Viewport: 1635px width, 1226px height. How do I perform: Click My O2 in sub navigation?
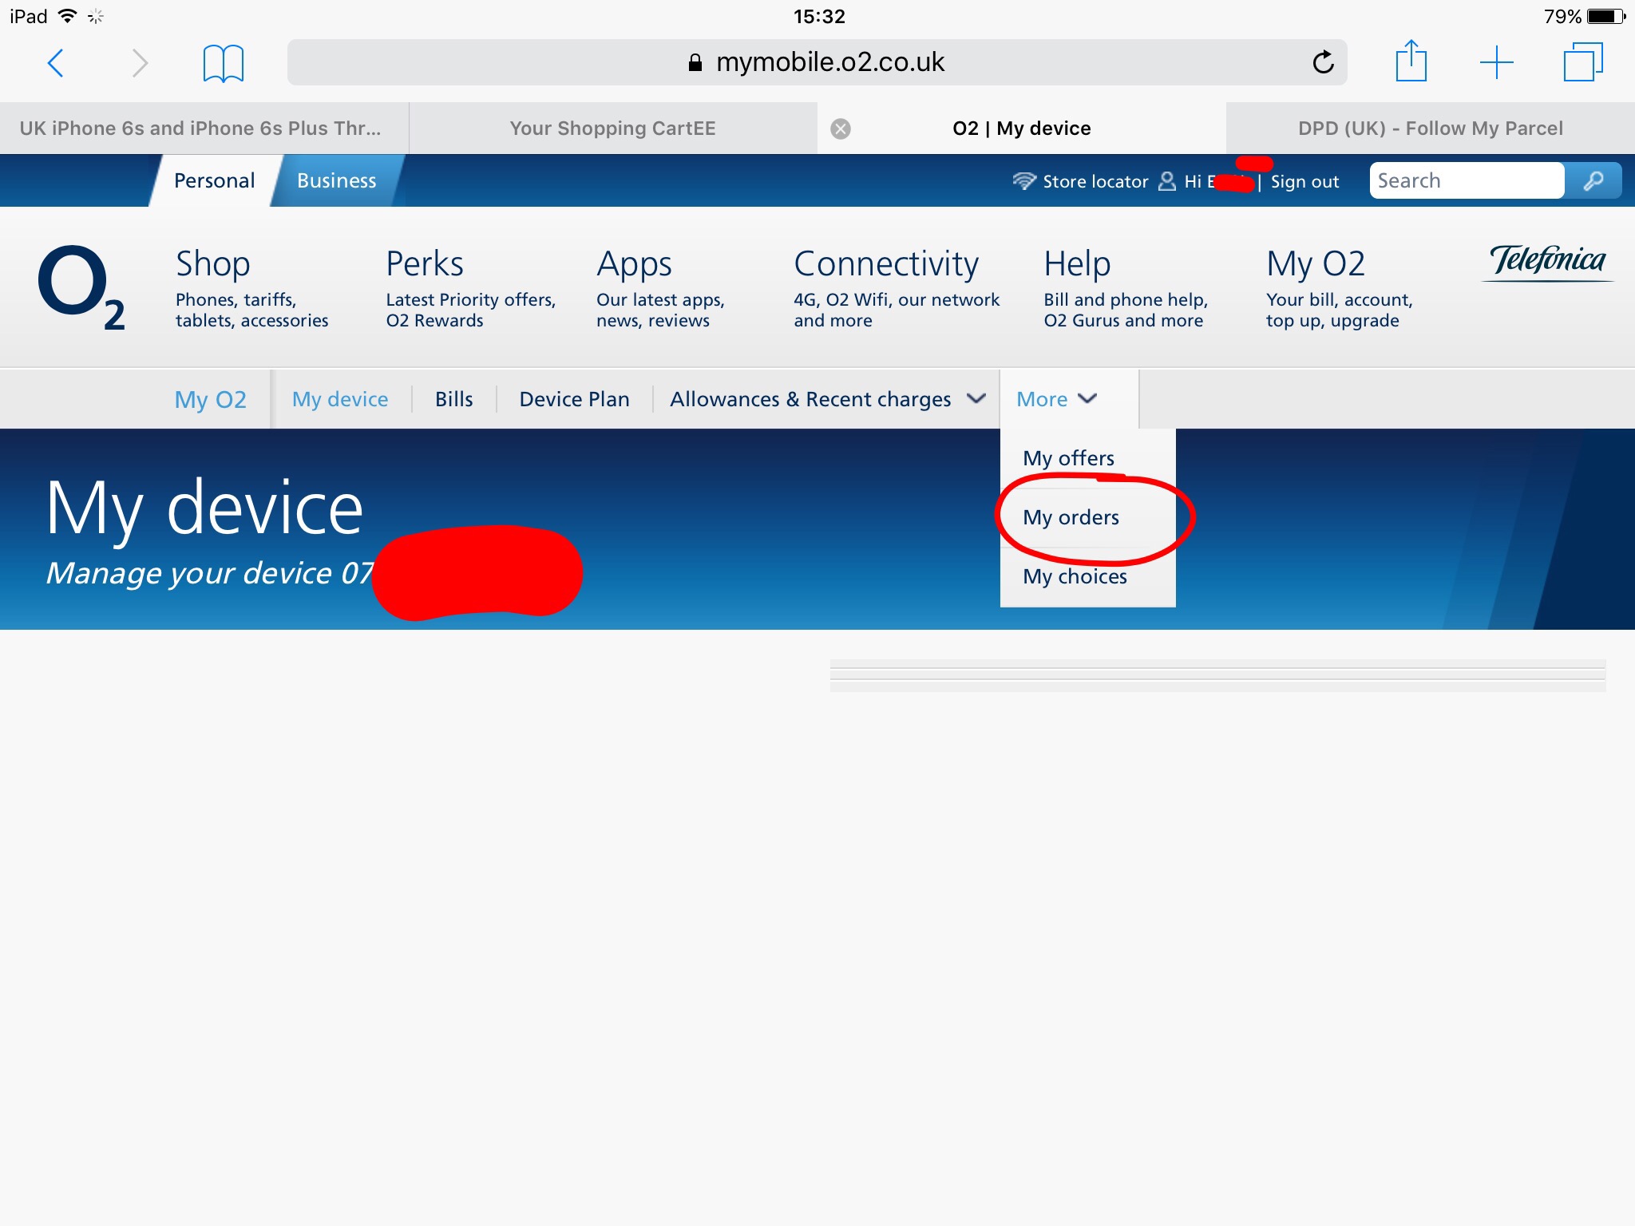click(x=210, y=399)
